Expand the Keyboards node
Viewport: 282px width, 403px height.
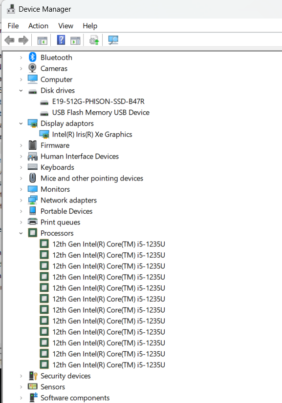point(21,167)
